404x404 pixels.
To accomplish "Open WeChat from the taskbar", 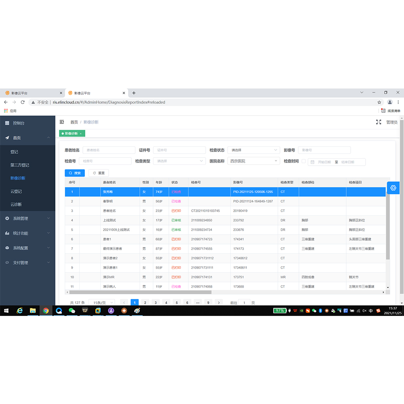I will click(72, 311).
